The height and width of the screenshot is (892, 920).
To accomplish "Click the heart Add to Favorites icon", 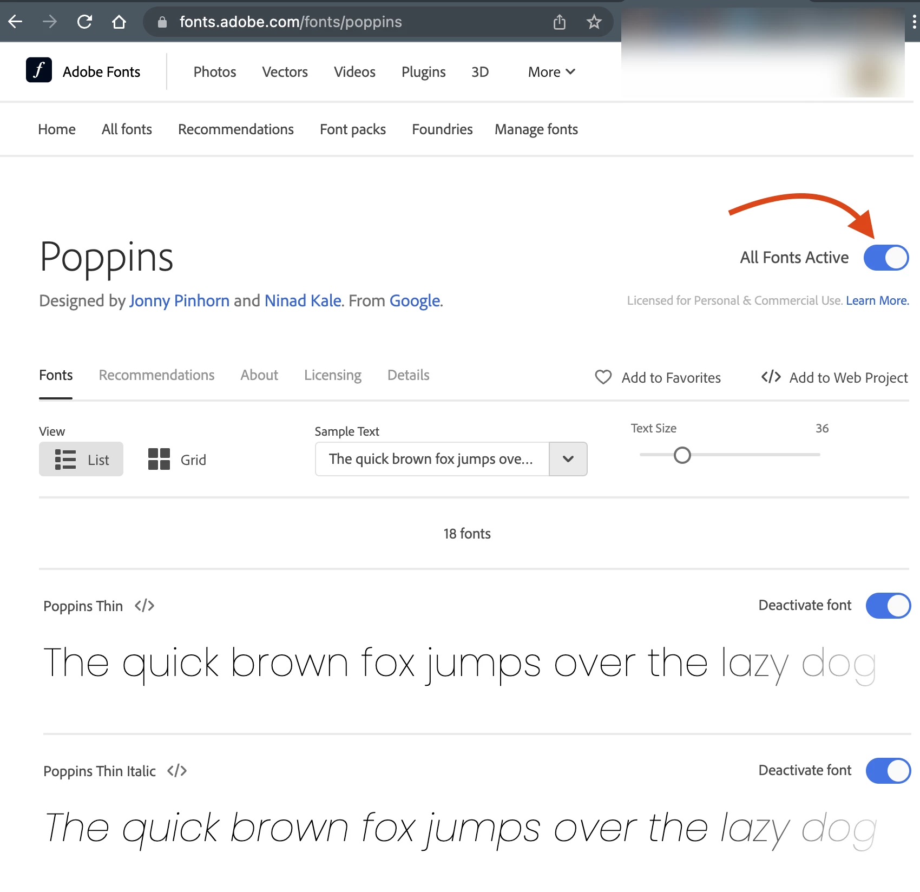I will coord(603,377).
